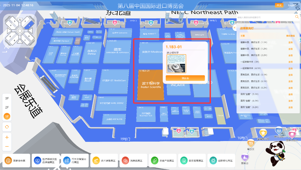Click the 消费品展区 bag icon

click(125, 160)
